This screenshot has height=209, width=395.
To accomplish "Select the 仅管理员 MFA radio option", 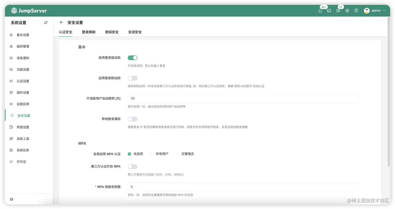I will click(177, 154).
